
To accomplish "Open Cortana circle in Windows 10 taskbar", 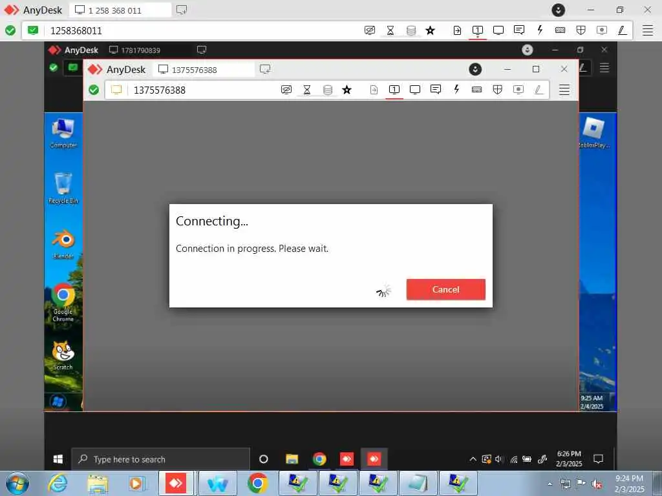I will [264, 459].
